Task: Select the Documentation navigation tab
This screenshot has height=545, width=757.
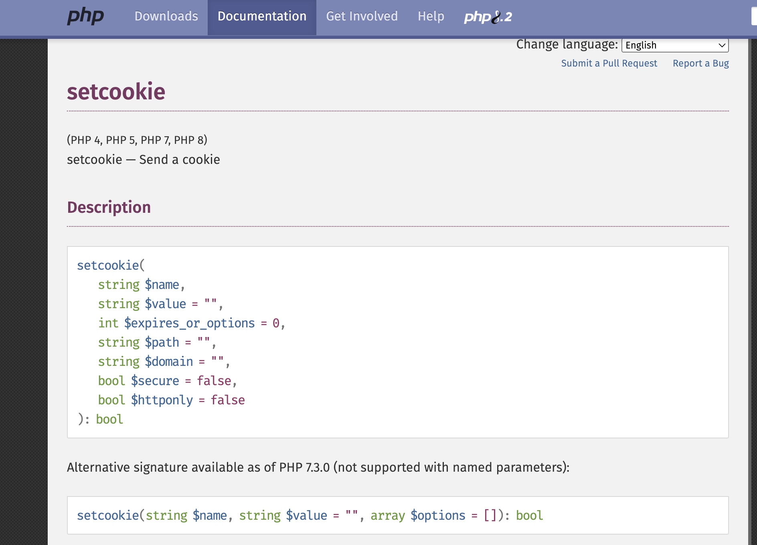Action: click(262, 16)
